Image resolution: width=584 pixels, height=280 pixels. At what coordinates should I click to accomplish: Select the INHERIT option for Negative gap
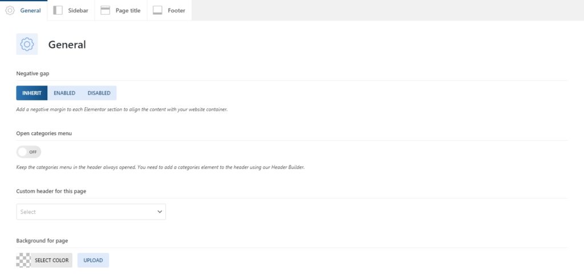(32, 93)
